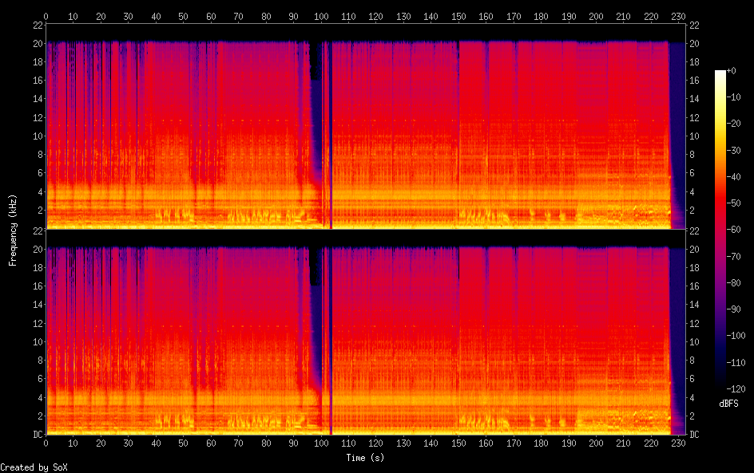The height and width of the screenshot is (473, 754).
Task: Click the dark silence gap in lower channel
Action: click(315, 267)
